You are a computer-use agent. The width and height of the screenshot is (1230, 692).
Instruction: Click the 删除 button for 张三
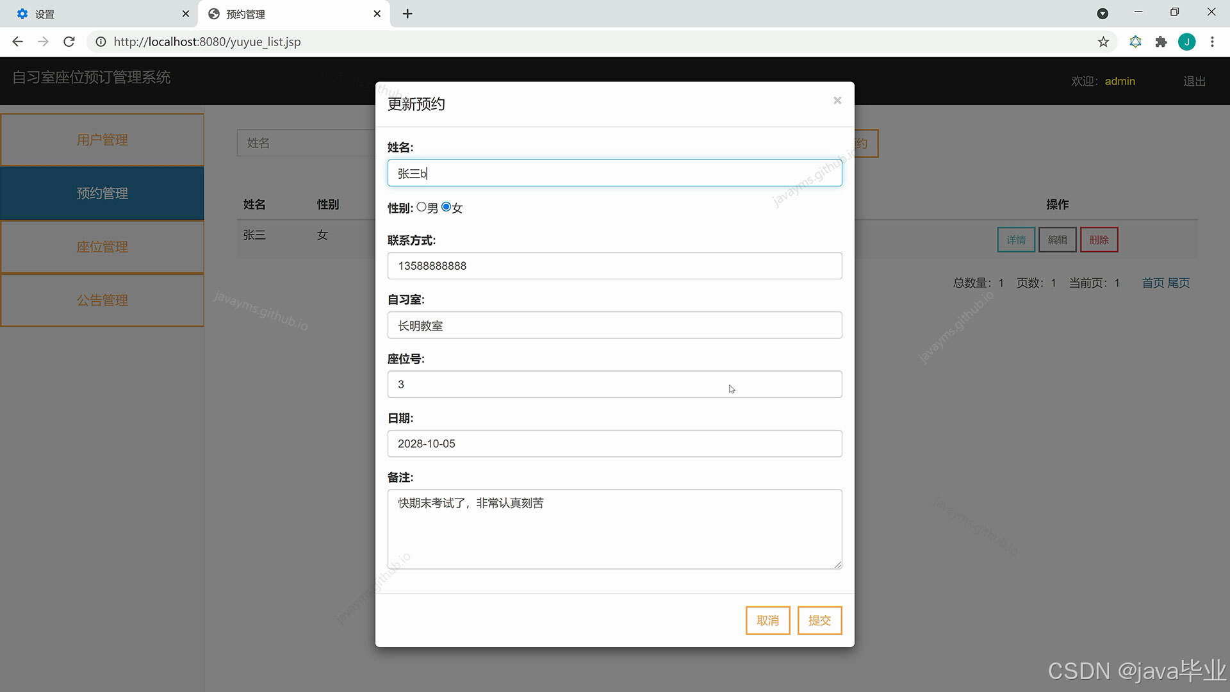coord(1099,240)
